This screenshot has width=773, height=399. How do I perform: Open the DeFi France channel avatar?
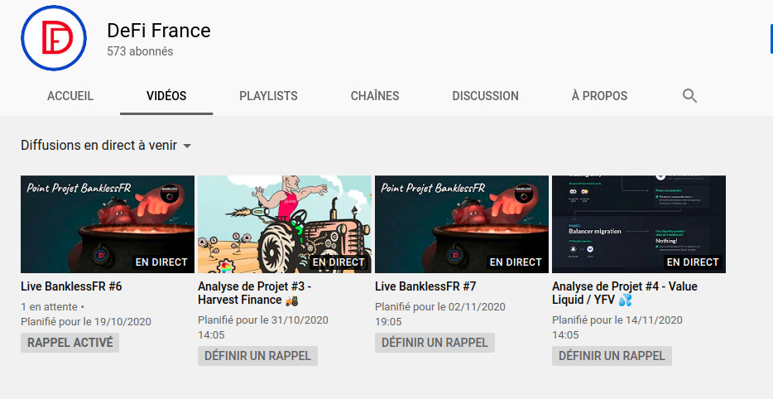(x=54, y=38)
